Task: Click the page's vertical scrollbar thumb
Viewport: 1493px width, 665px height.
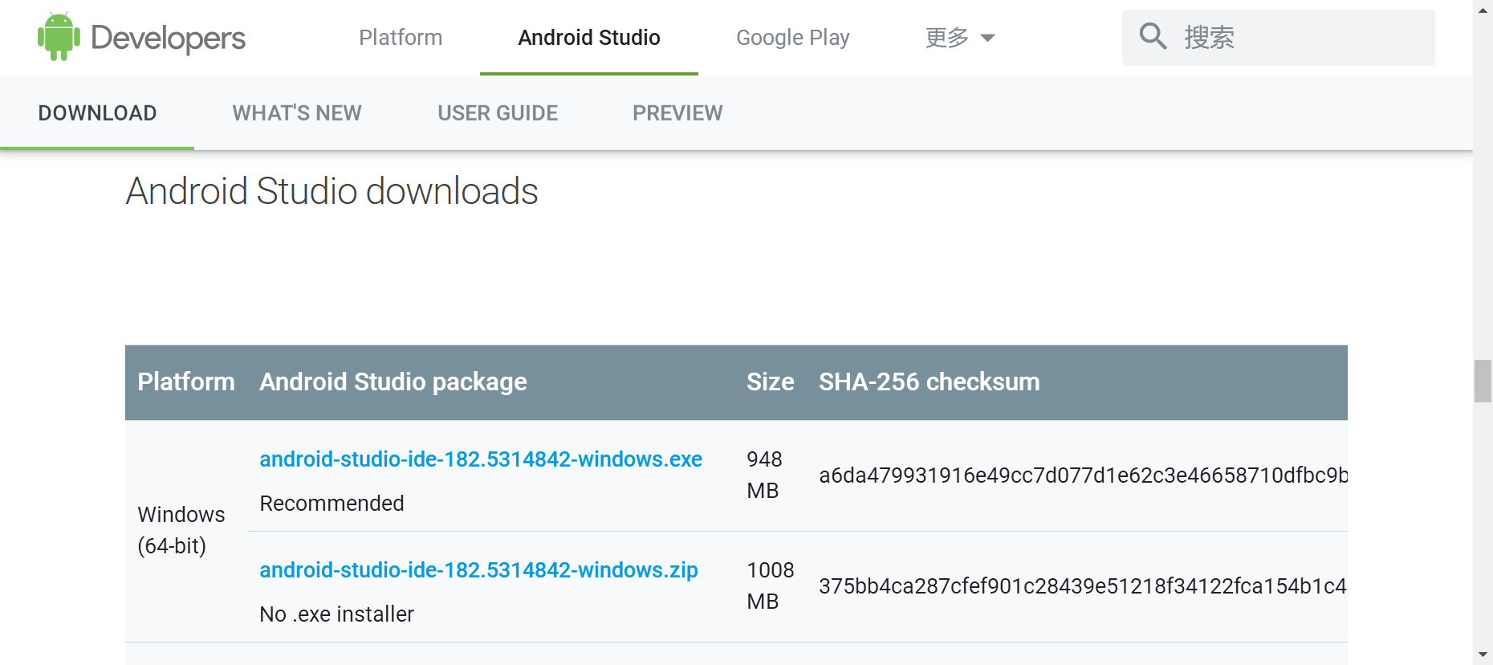Action: click(x=1483, y=381)
